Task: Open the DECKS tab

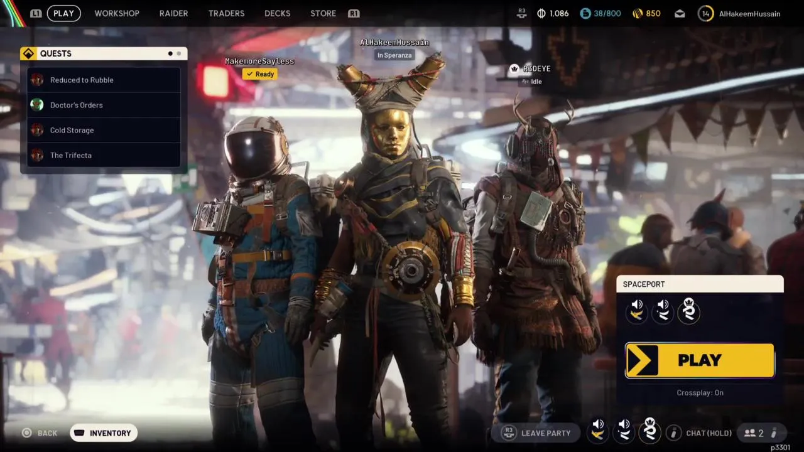Action: [277, 13]
